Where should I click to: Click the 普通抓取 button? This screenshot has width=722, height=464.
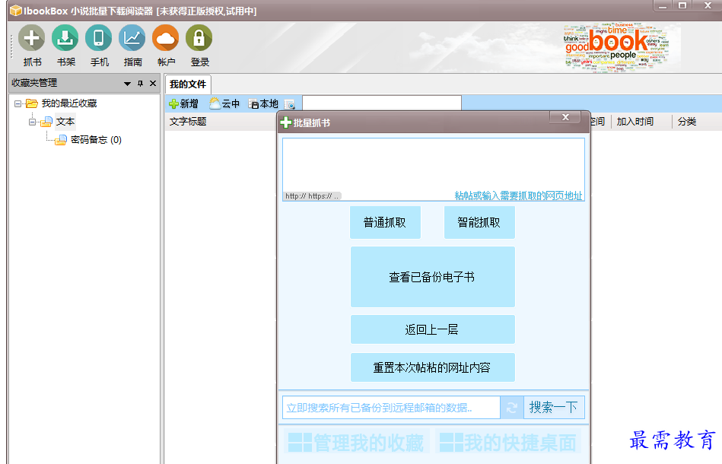click(385, 222)
